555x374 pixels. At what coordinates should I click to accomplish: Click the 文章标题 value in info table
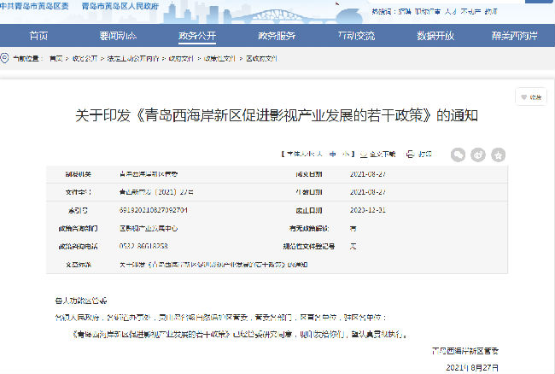point(213,265)
